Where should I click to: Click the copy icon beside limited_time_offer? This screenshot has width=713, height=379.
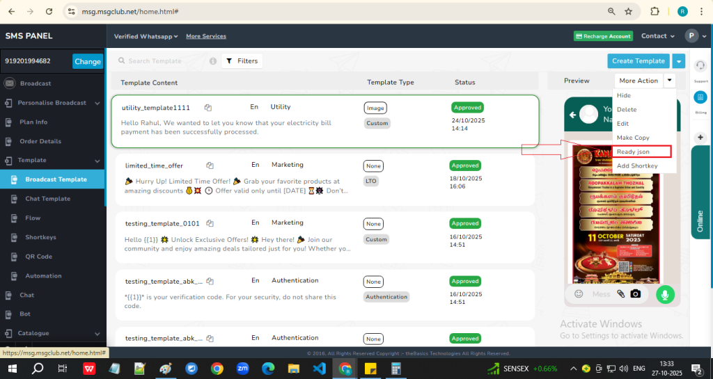(210, 166)
